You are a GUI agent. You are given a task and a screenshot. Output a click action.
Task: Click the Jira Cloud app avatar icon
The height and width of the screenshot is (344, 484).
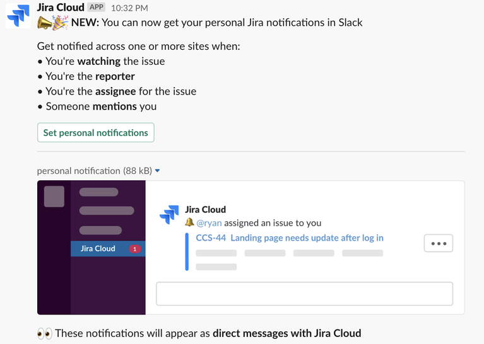18,15
